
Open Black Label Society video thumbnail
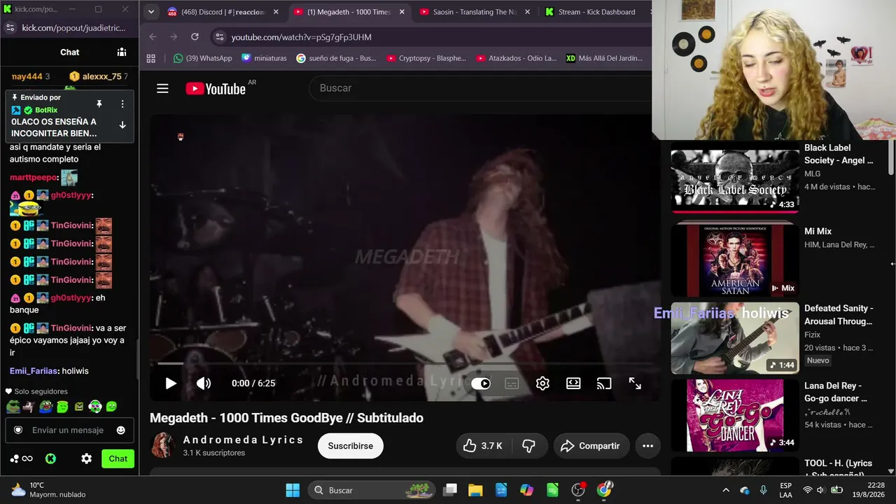pyautogui.click(x=735, y=178)
